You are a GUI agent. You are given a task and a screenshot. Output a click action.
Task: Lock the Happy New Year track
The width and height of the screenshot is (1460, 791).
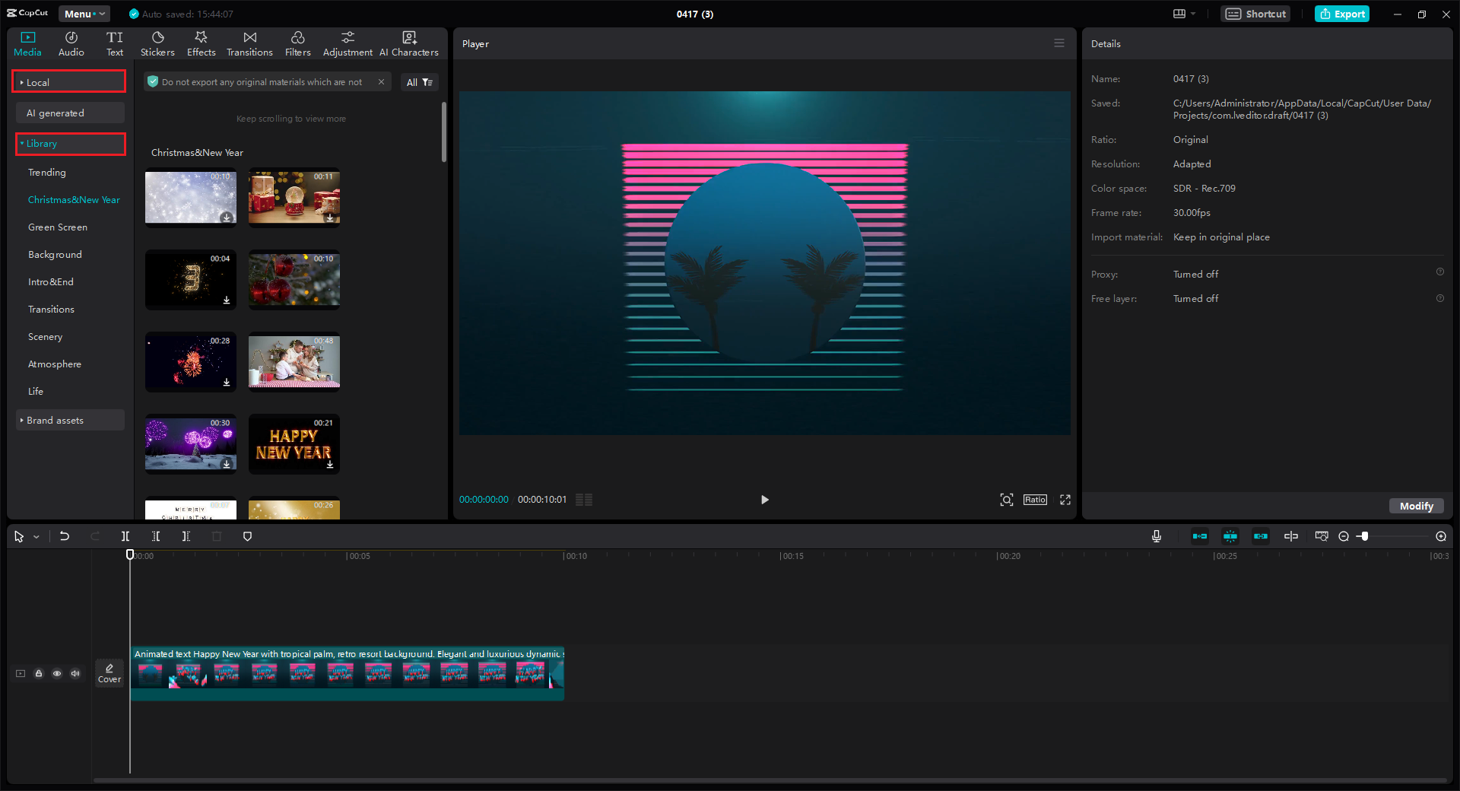click(39, 674)
